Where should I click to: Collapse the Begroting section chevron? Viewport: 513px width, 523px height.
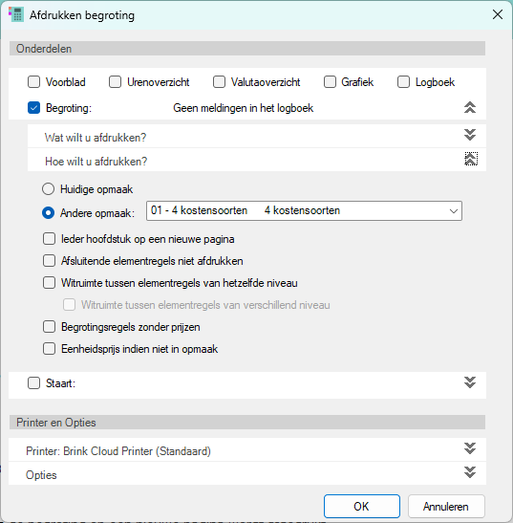[470, 107]
